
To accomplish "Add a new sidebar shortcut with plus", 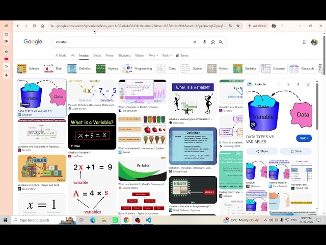I will [6, 75].
